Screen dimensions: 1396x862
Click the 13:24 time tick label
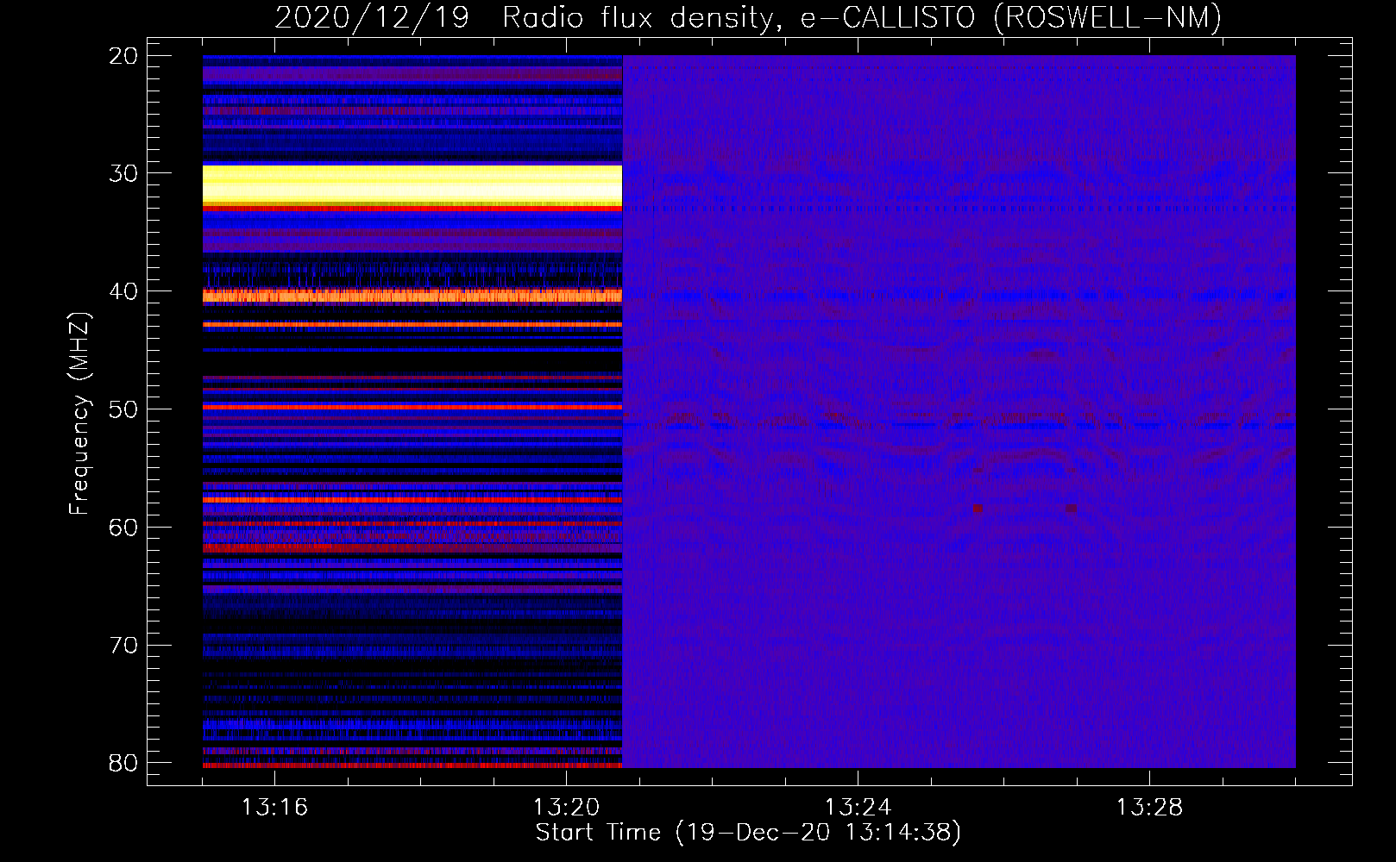click(858, 807)
